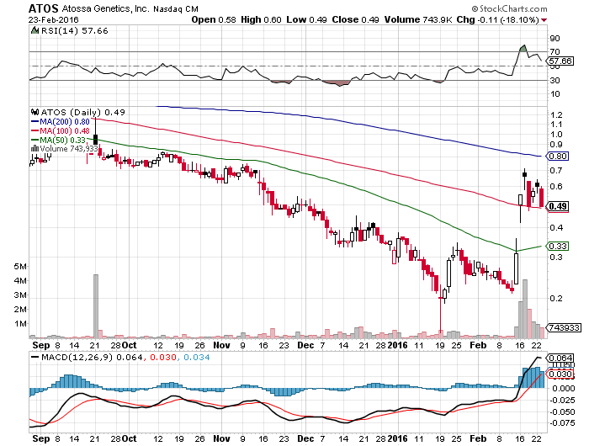
Task: Click the 0.80 MA(200) price tag
Action: [x=557, y=156]
